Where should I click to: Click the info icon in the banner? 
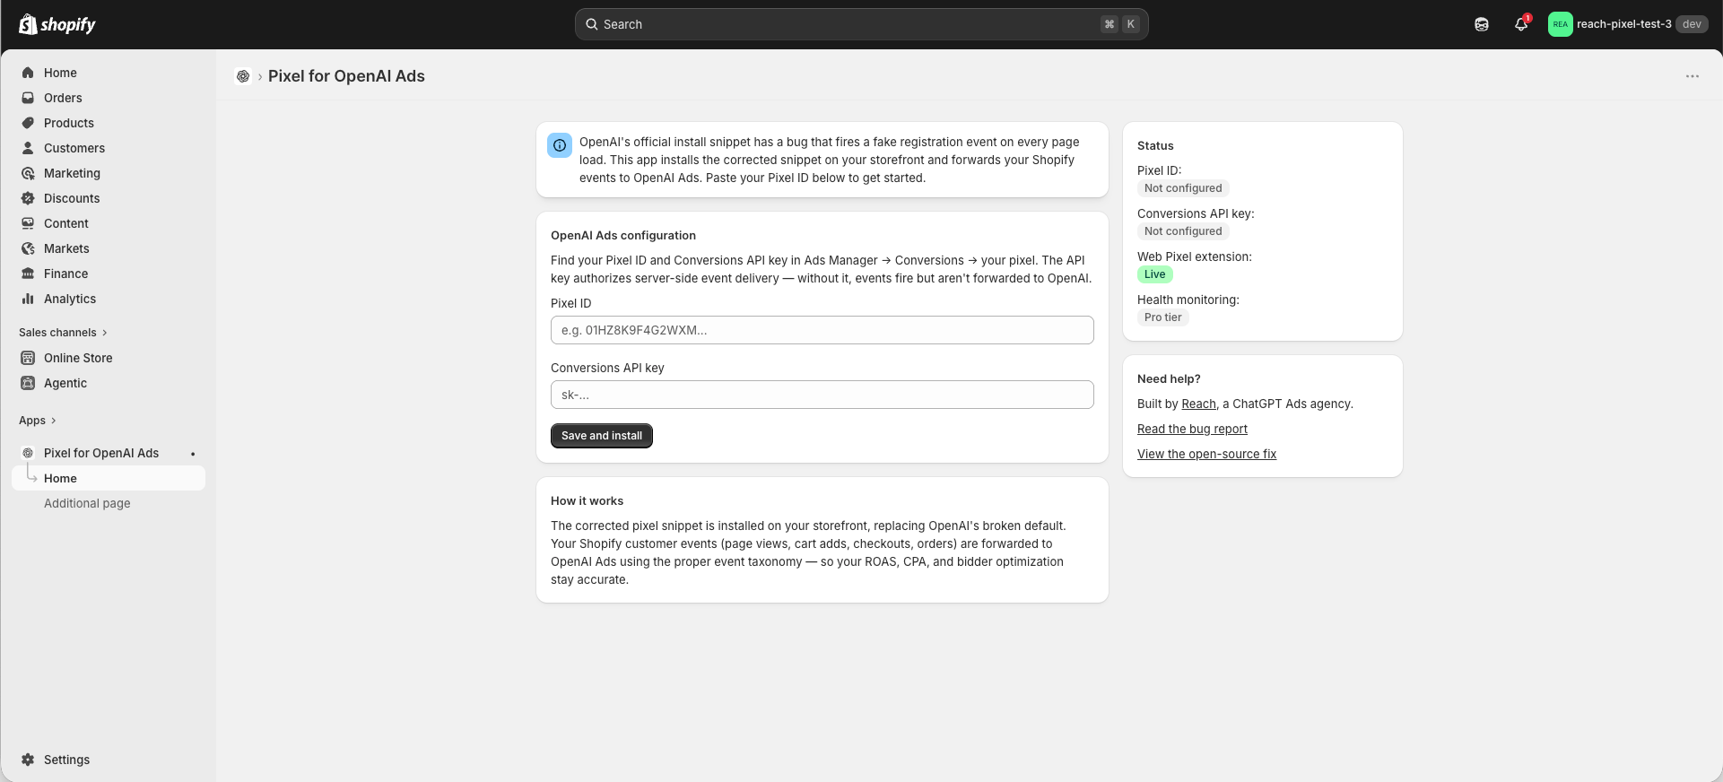coord(560,145)
